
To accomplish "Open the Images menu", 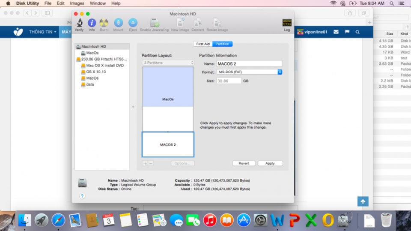I will pyautogui.click(x=77, y=3).
